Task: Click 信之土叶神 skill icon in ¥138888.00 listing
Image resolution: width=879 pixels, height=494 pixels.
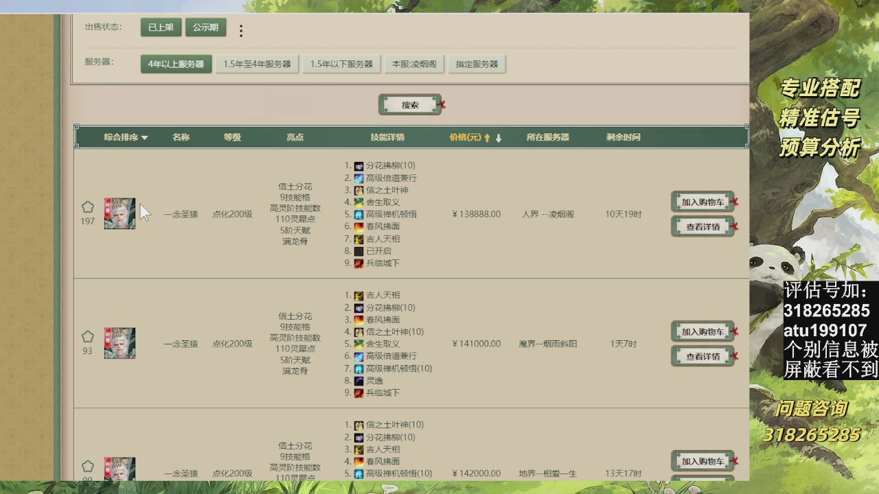Action: (358, 191)
